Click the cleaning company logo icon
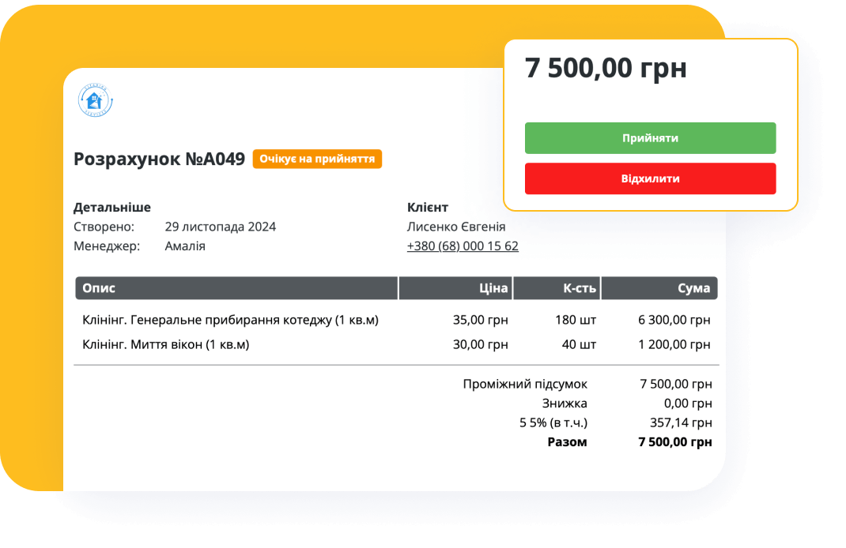 95,101
